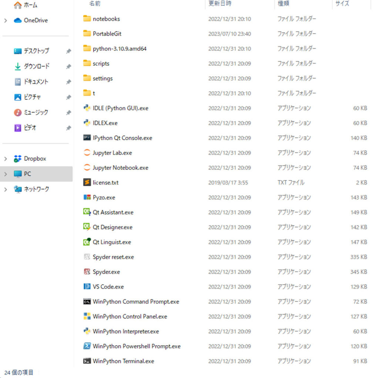Select the python-3.10.9.amd64 folder

[x=119, y=49]
